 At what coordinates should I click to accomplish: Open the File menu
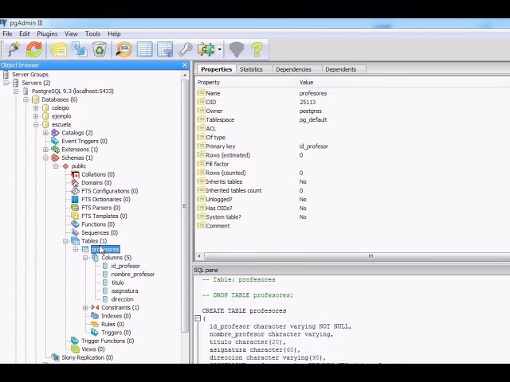click(7, 33)
